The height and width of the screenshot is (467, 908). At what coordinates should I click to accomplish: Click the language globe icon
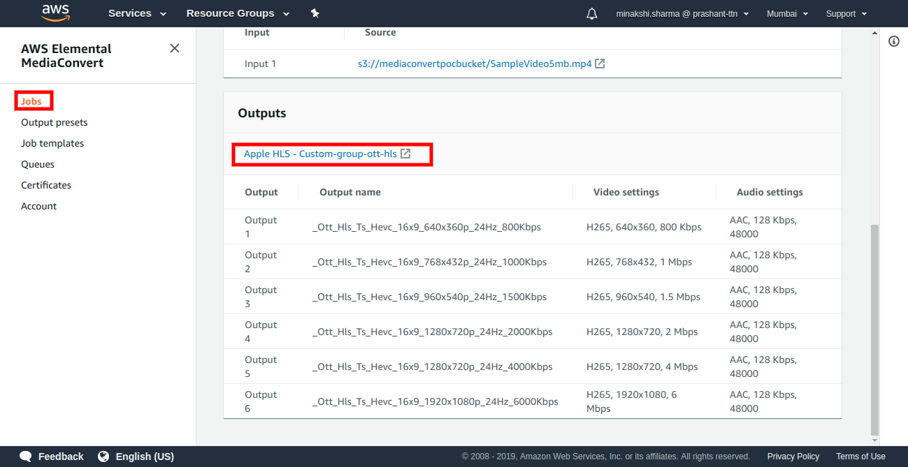[103, 457]
